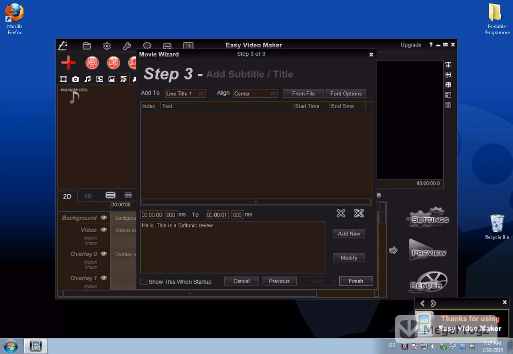
Task: Switch to the 3D timeline tab
Action: [x=88, y=196]
